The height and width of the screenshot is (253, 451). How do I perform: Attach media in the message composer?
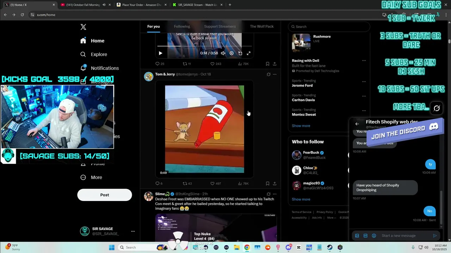point(357,236)
